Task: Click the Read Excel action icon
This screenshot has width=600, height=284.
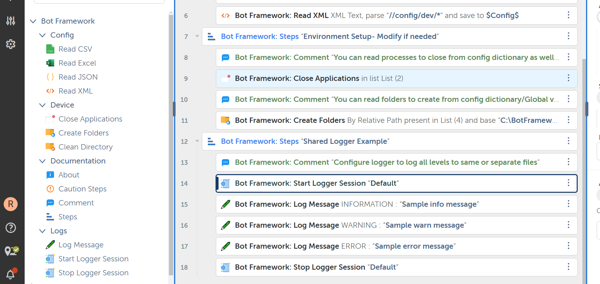Action: tap(50, 63)
